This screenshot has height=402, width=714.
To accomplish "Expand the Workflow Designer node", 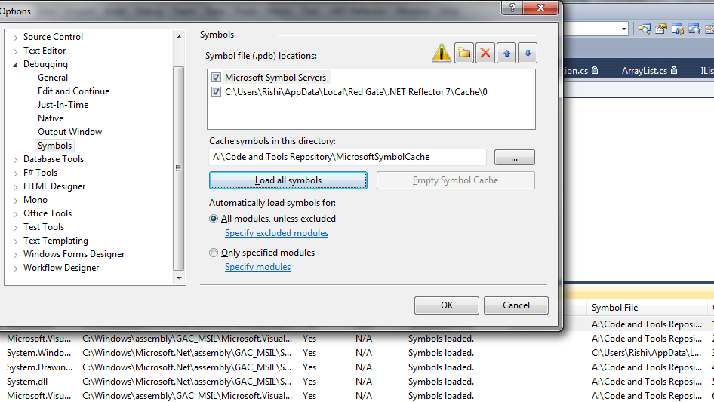I will [x=15, y=269].
